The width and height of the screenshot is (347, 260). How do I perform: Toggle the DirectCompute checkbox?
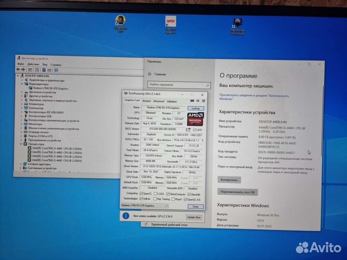(168, 194)
